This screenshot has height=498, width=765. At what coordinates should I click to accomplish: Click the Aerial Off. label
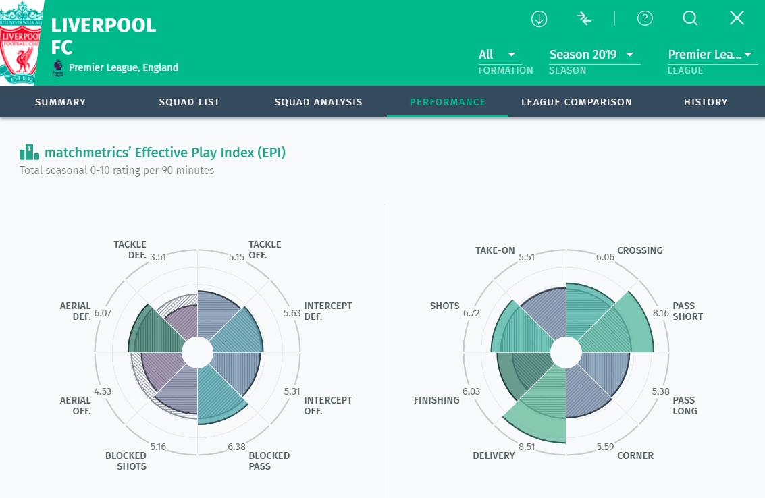(75, 406)
